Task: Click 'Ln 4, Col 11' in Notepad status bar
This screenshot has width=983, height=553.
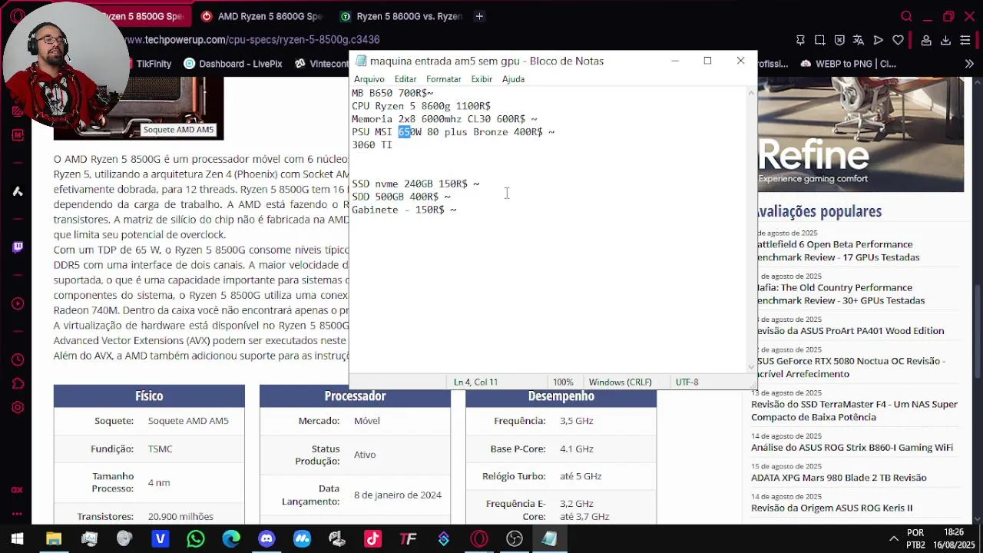Action: [x=475, y=382]
